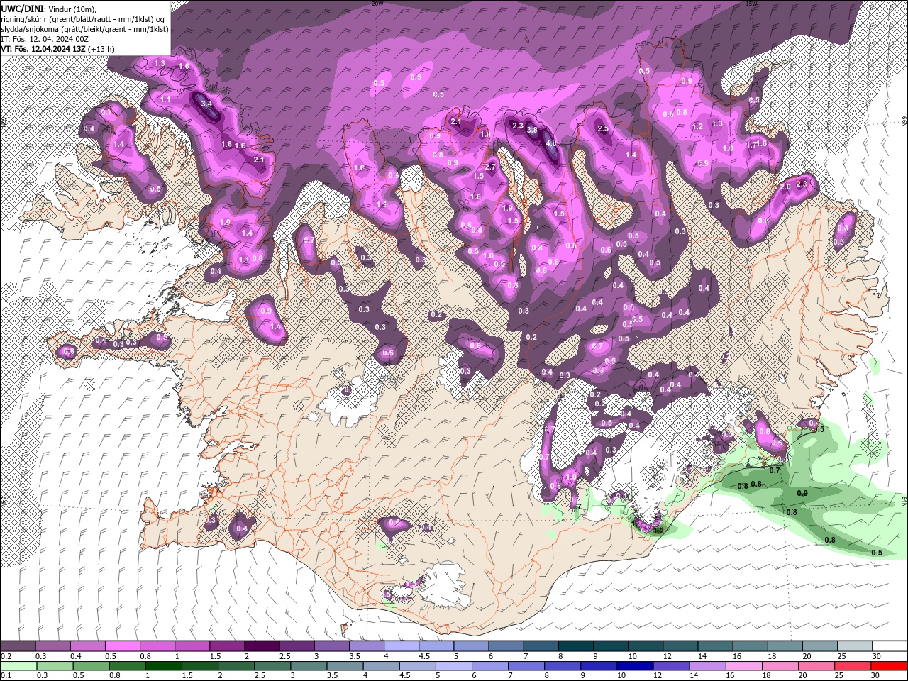Pick the pale green lower swatch at 0.1

tap(18, 666)
